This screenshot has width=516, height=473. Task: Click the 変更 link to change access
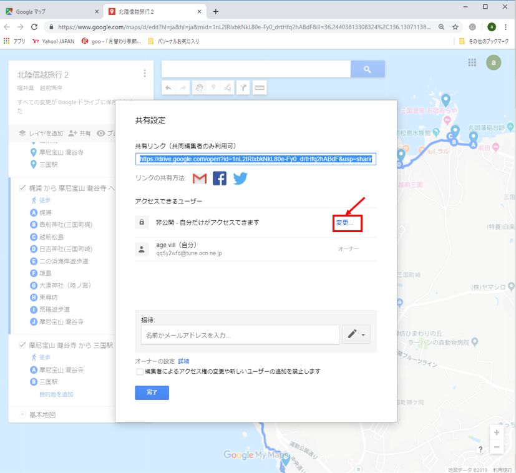344,223
